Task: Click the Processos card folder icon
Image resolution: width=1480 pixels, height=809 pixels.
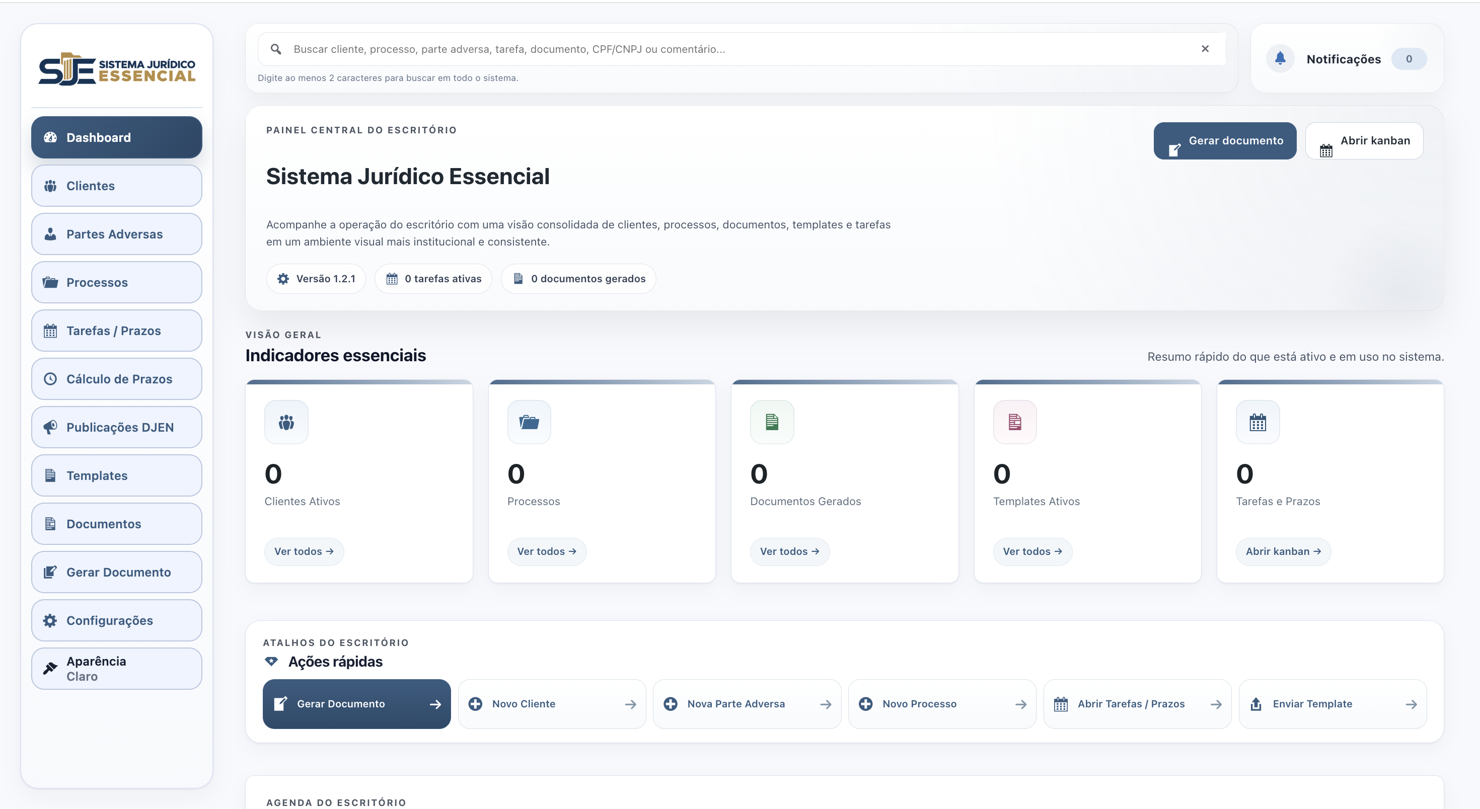Action: click(x=529, y=422)
